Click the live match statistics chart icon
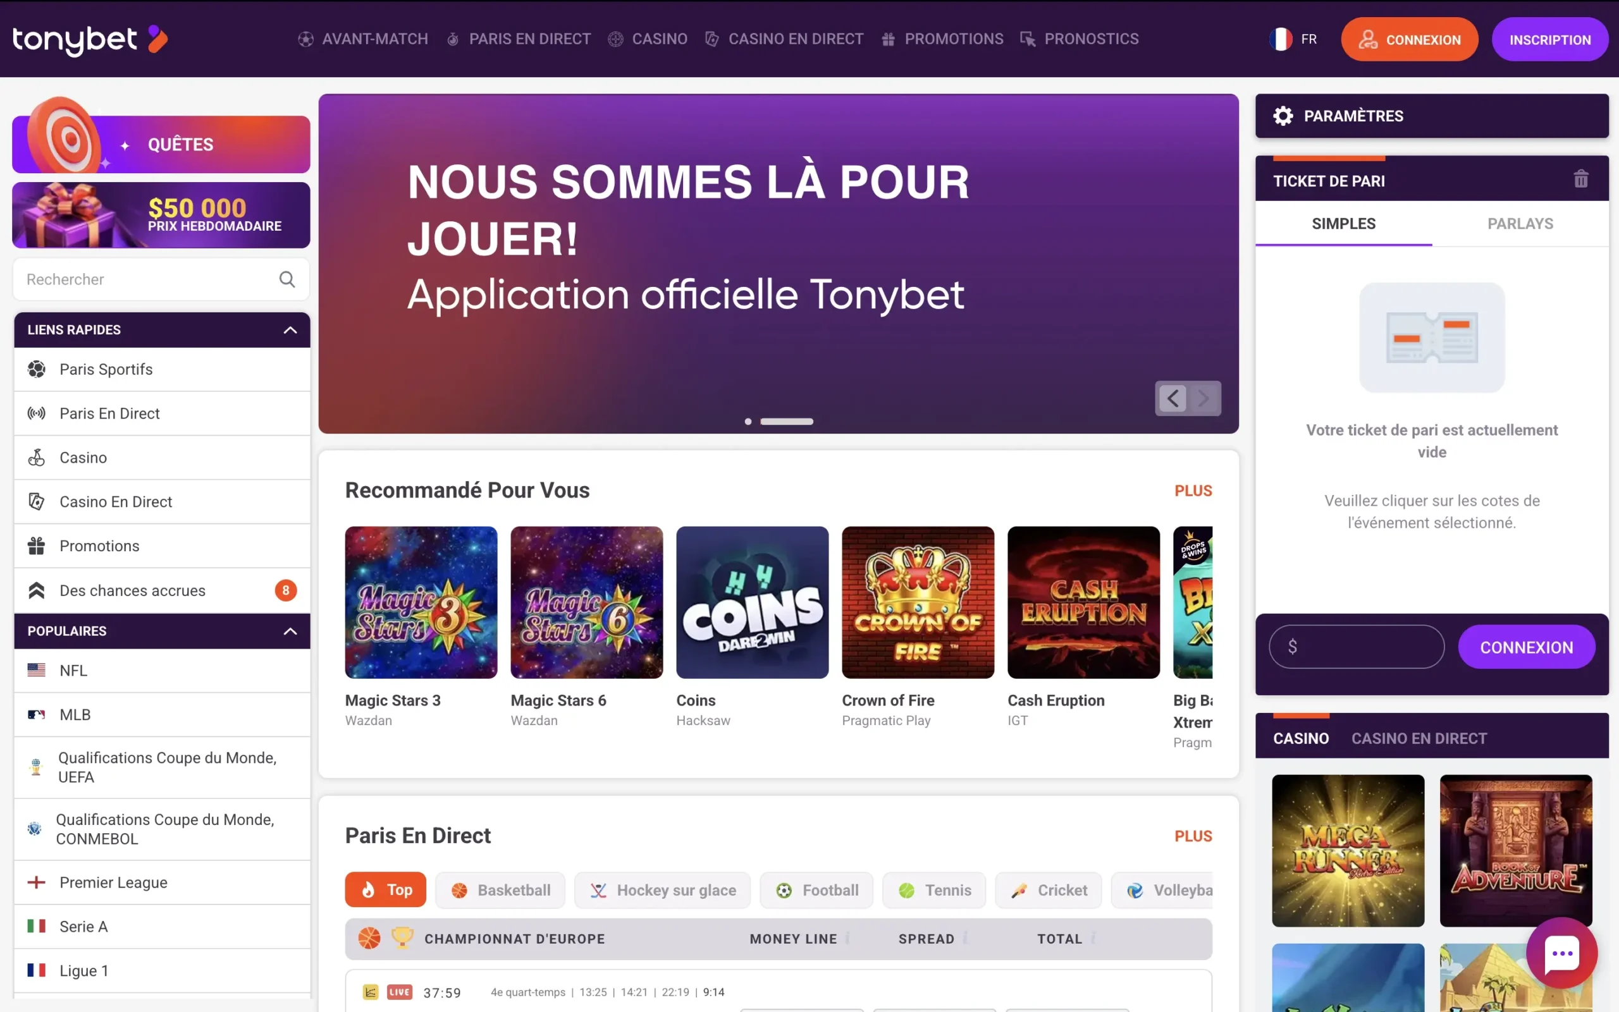 coord(370,992)
